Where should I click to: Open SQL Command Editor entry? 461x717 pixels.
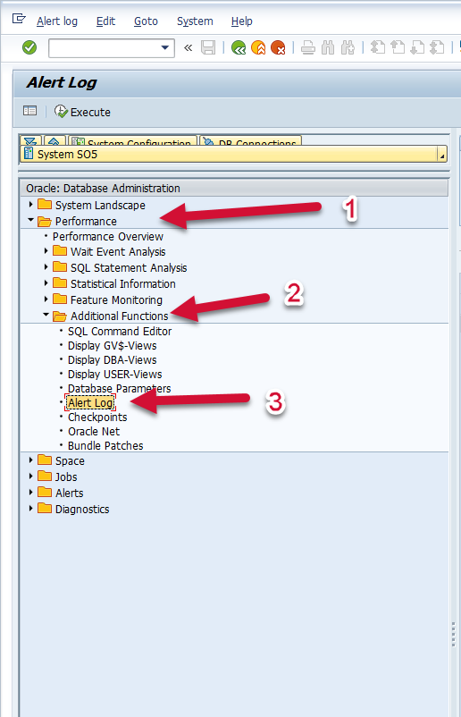[x=120, y=331]
